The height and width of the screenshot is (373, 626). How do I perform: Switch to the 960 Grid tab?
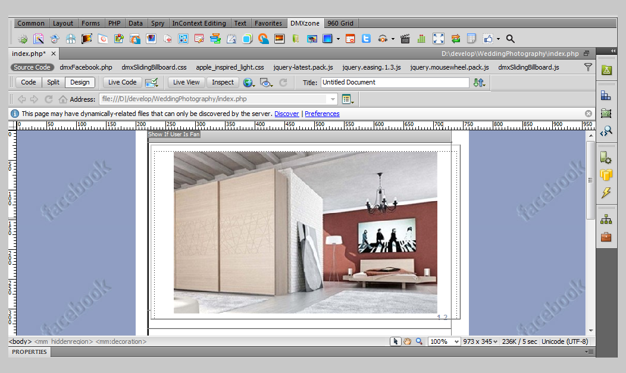tap(340, 23)
